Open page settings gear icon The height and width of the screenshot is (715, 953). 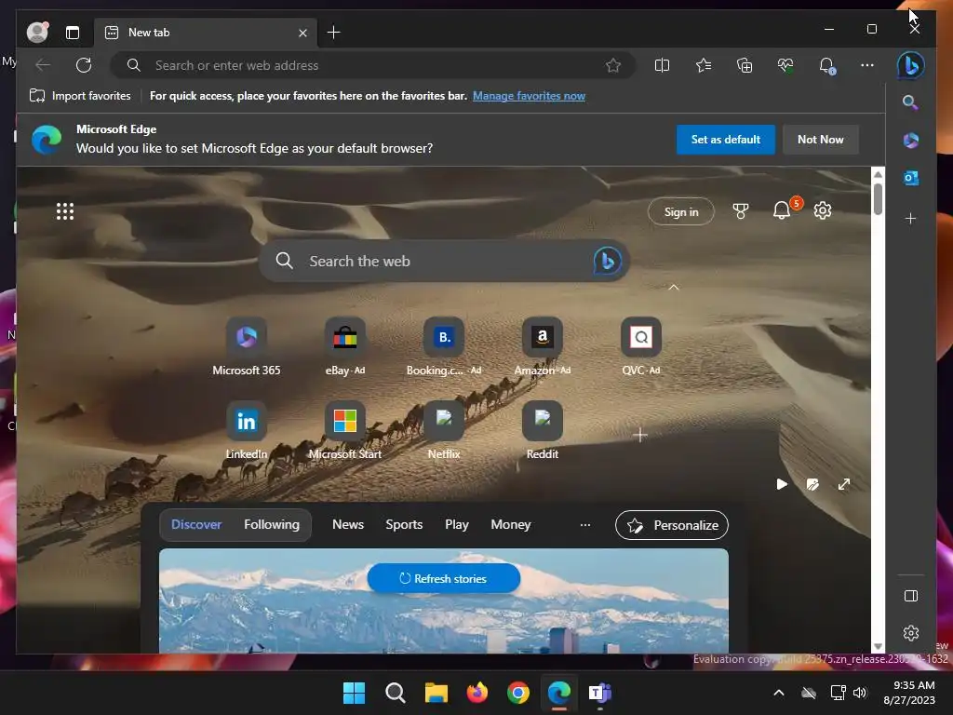tap(823, 210)
